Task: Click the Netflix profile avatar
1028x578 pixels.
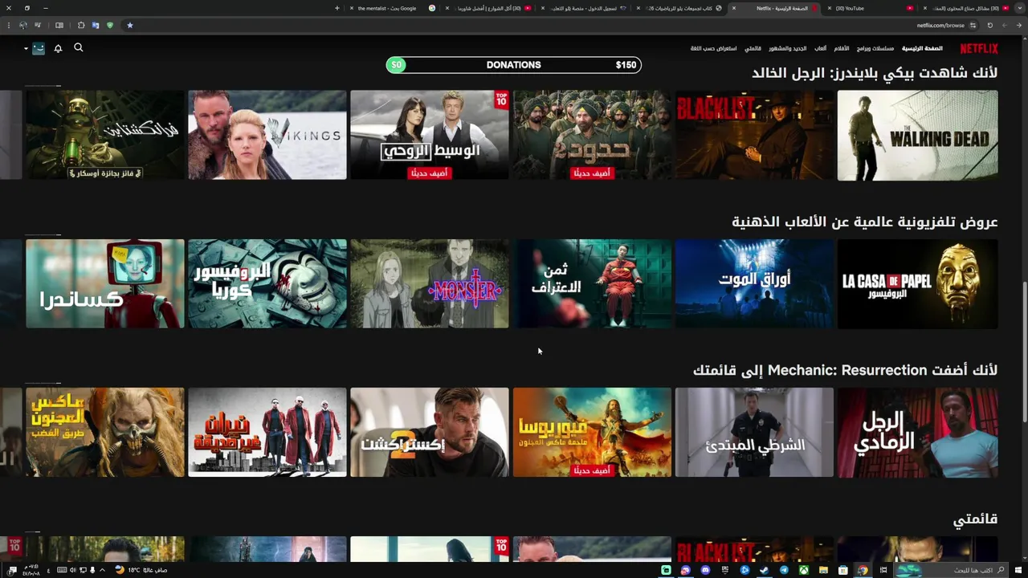Action: coord(38,48)
